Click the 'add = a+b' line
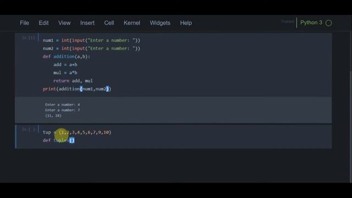This screenshot has height=198, width=352. 65,65
